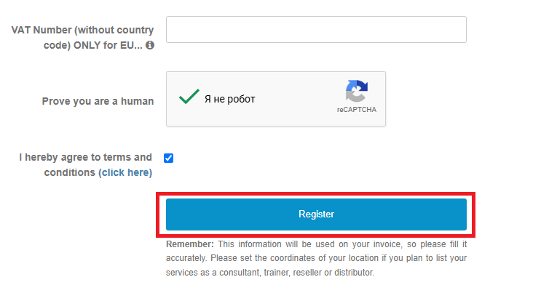Click the green reCAPTCHA checkmark
The height and width of the screenshot is (301, 541).
(x=189, y=97)
